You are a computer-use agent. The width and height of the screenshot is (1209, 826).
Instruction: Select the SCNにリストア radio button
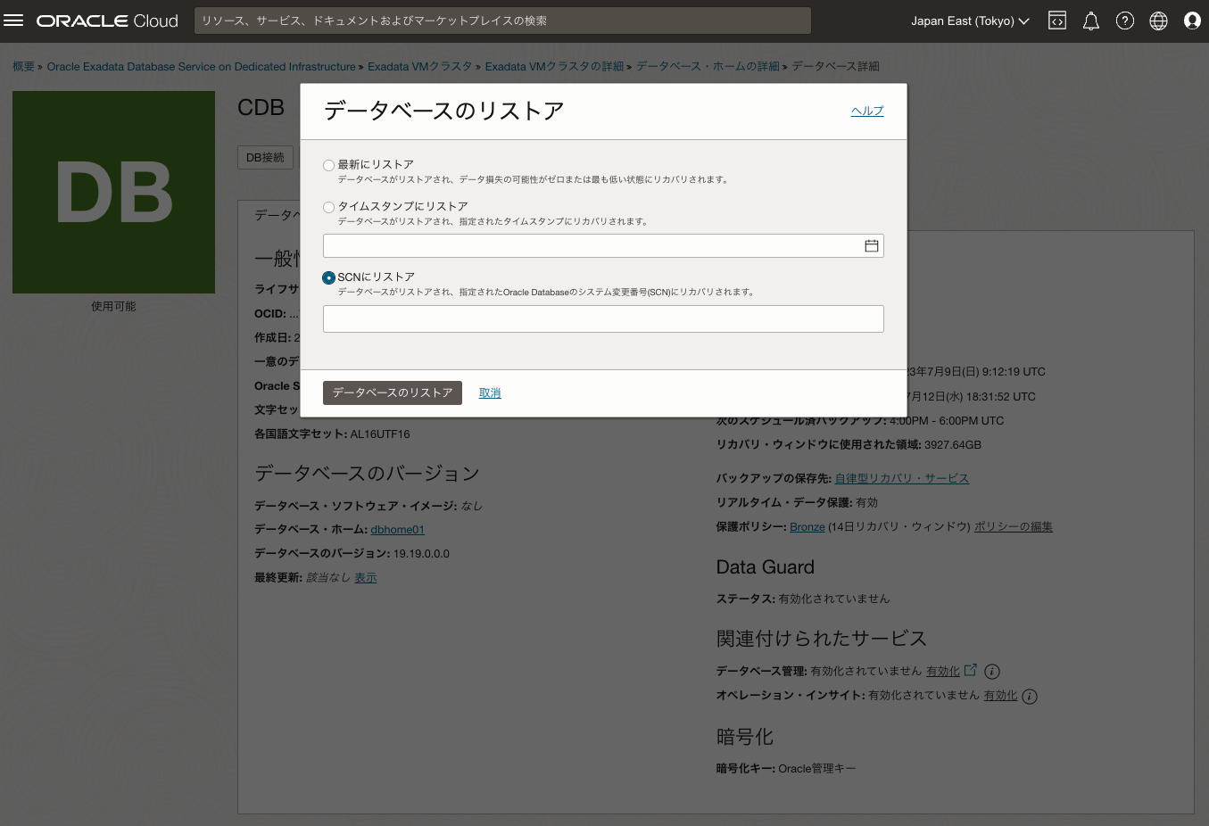[328, 277]
